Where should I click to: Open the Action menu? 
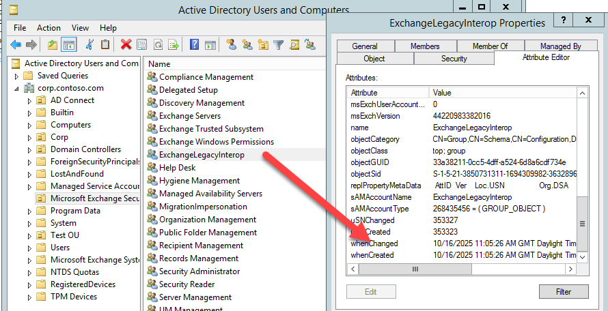[49, 28]
